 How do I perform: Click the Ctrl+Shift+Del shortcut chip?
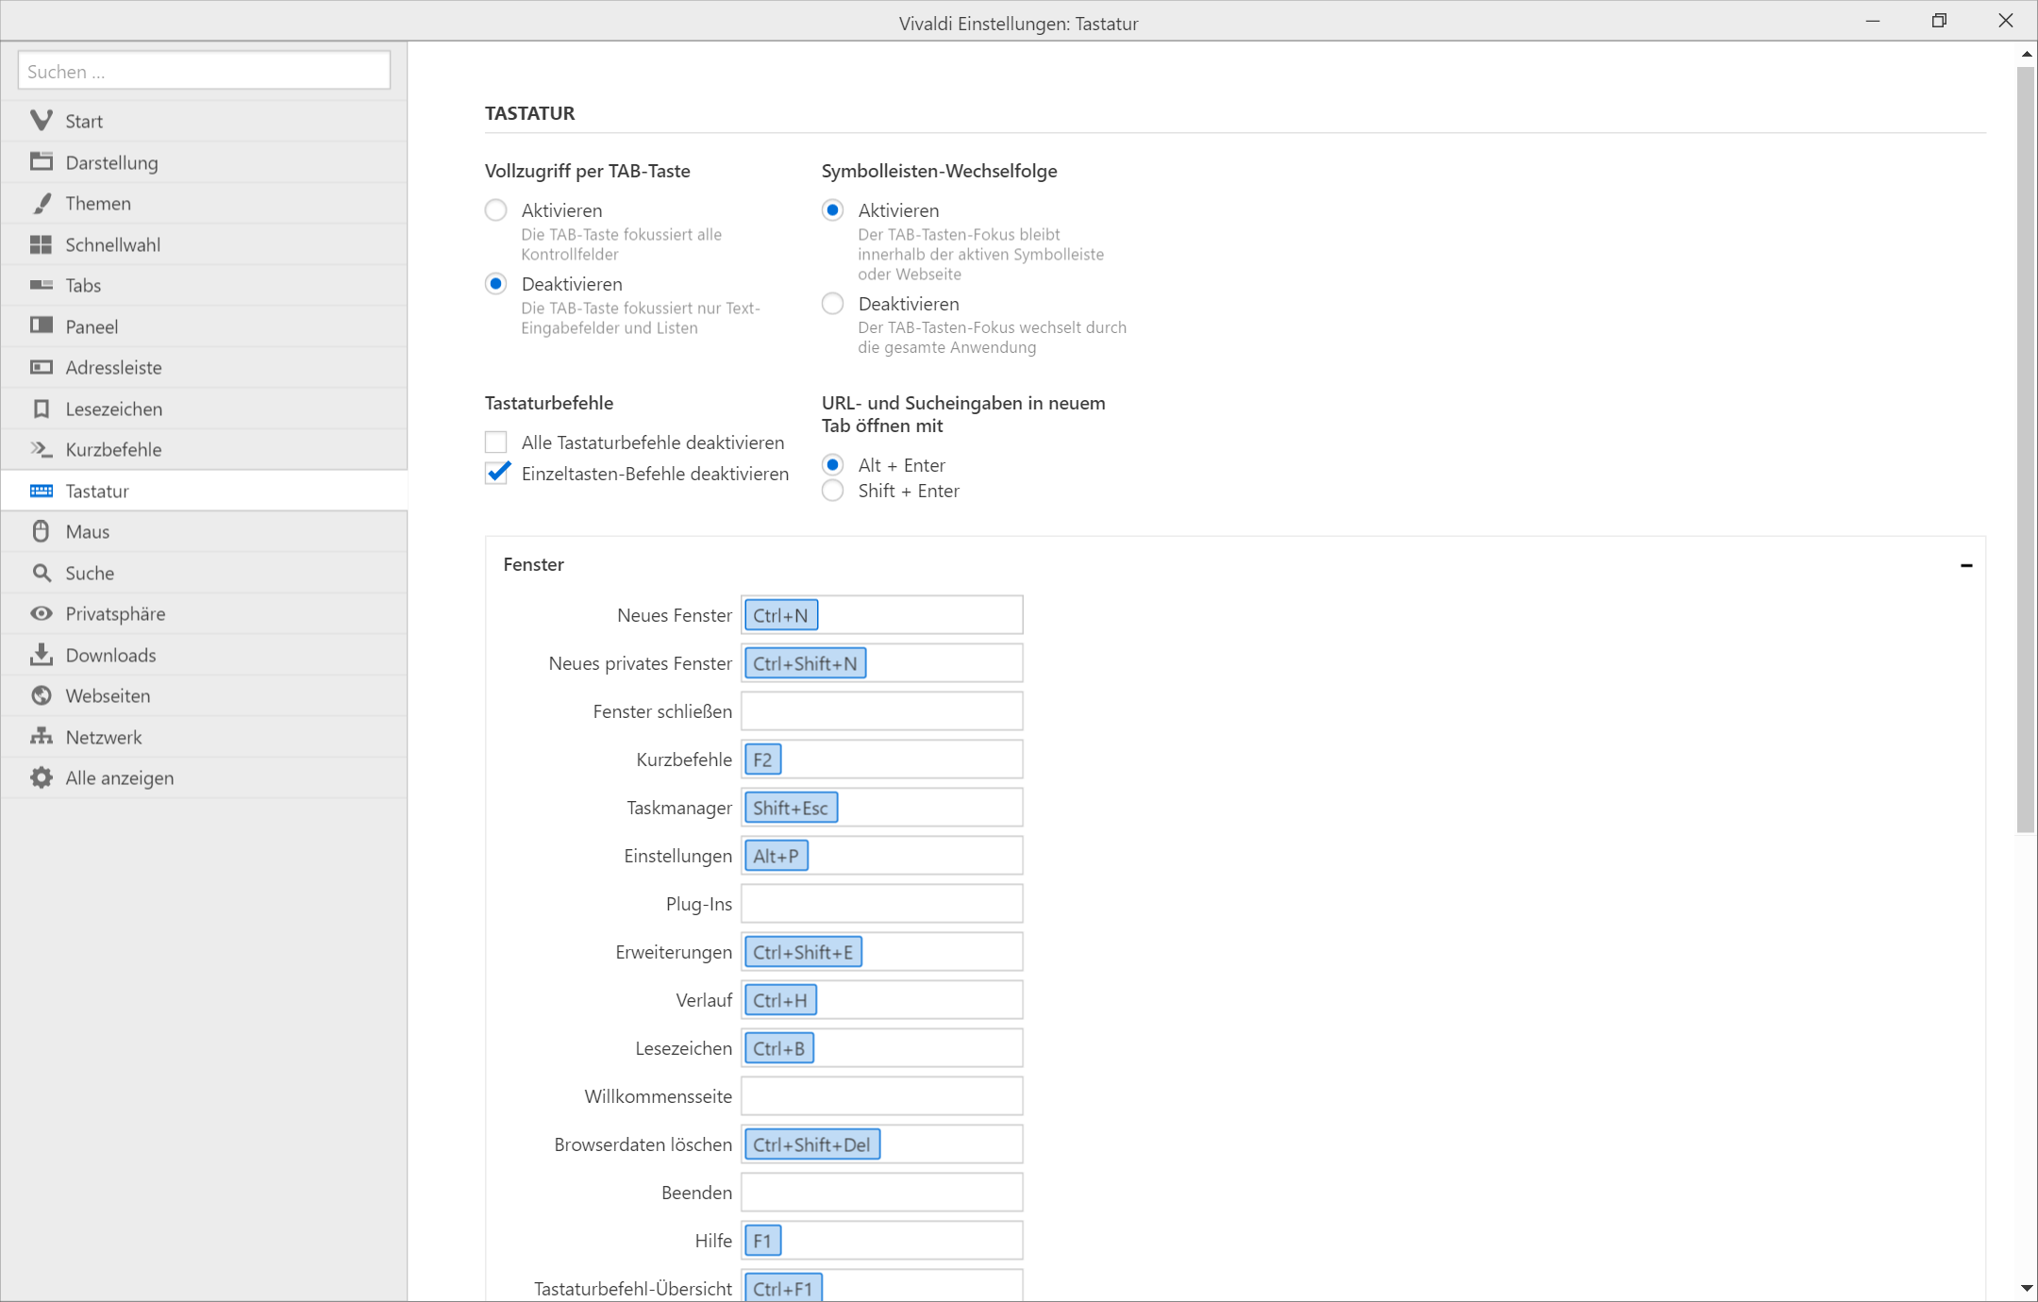pos(811,1144)
